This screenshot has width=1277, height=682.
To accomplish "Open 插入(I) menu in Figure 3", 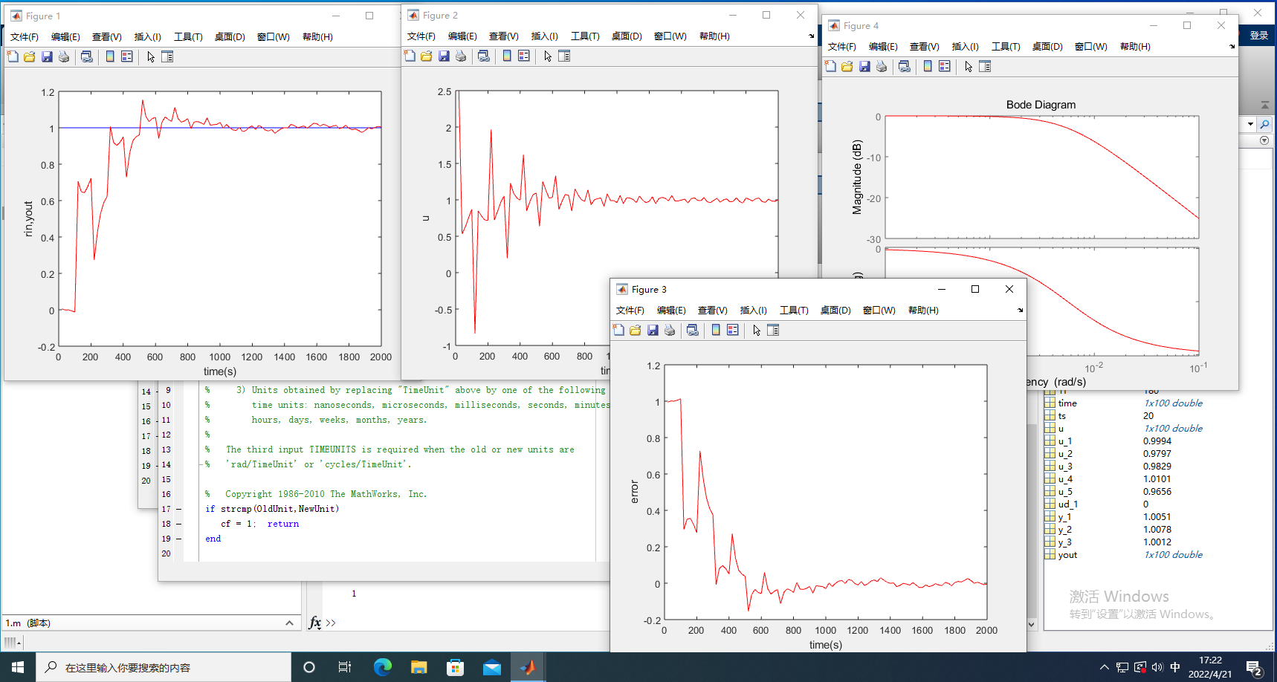I will [754, 311].
